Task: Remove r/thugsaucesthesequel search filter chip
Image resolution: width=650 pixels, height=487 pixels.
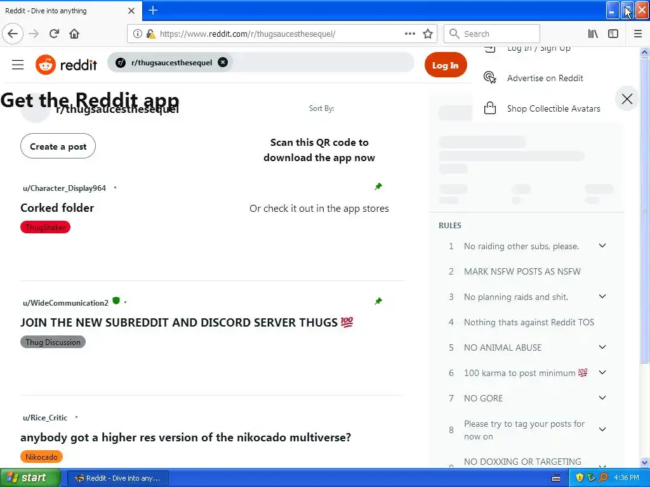Action: point(223,62)
